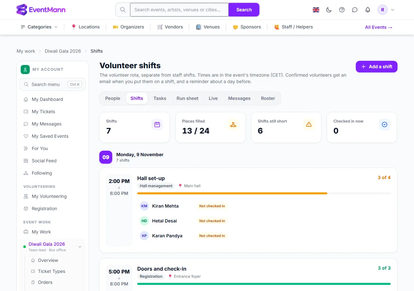Screen dimensions: 414x291
Task: Click the UK flag language icon
Action: pyautogui.click(x=316, y=10)
